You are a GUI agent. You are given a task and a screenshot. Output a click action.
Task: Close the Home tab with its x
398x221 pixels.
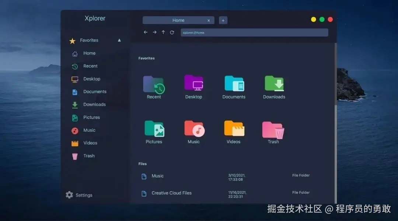tap(209, 20)
